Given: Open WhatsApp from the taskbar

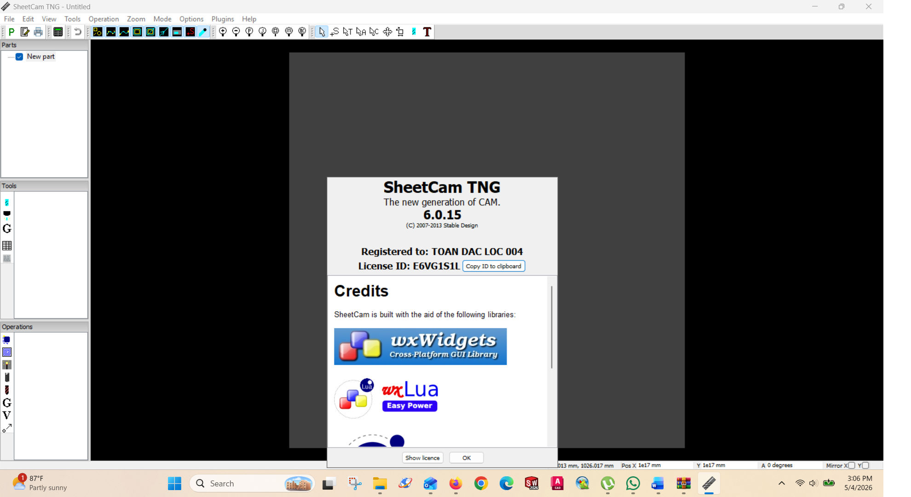Looking at the screenshot, I should tap(633, 484).
